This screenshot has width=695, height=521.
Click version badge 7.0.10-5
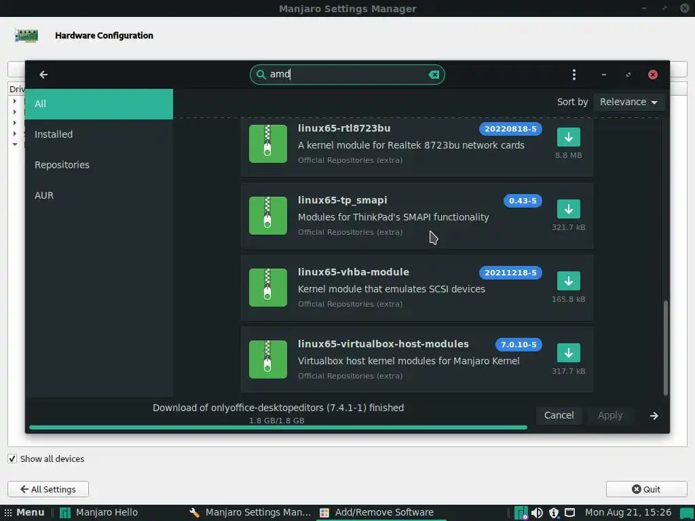518,344
